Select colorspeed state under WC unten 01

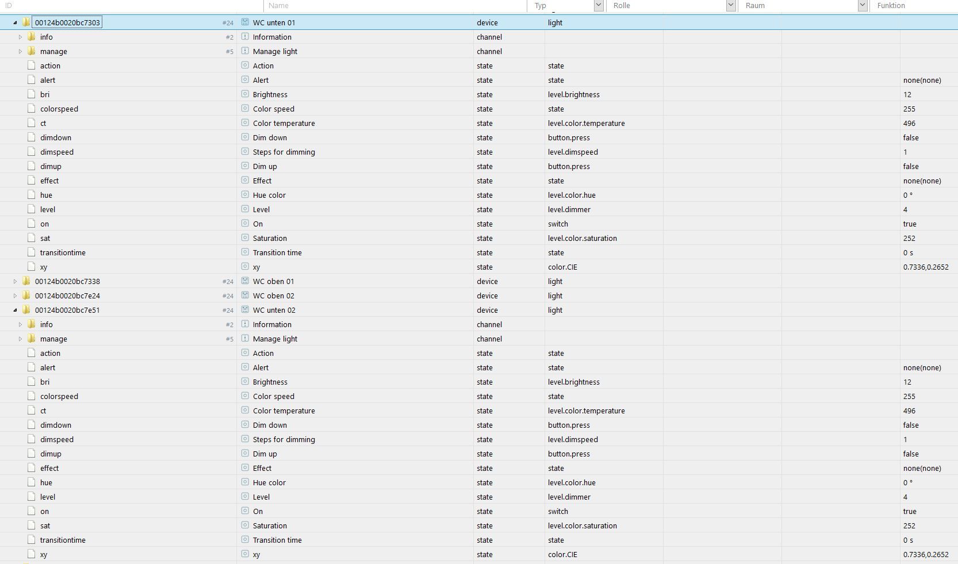point(479,109)
